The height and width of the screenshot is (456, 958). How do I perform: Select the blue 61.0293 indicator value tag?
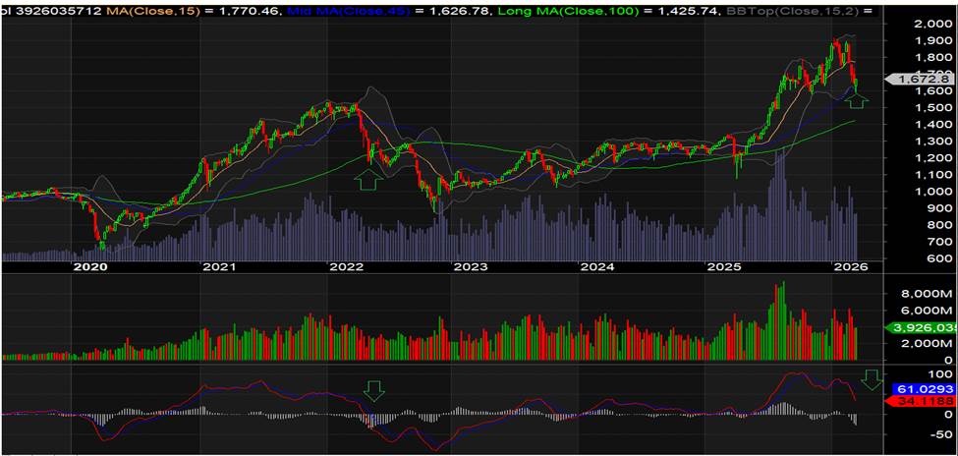click(926, 389)
